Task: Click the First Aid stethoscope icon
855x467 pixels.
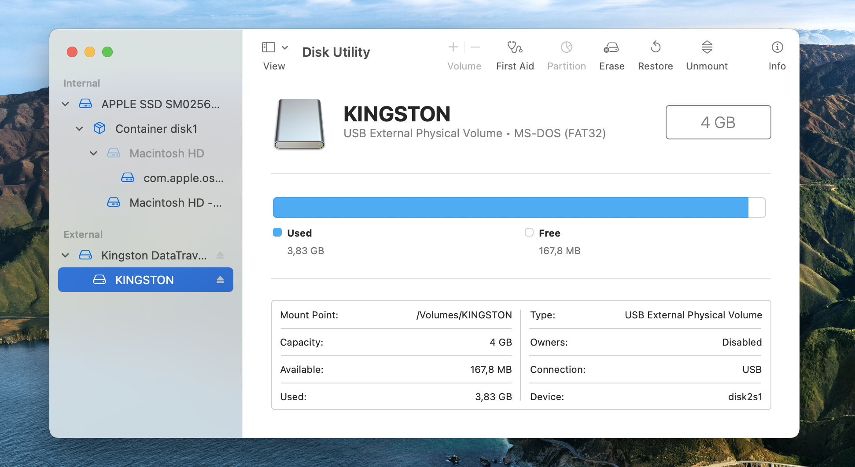Action: pyautogui.click(x=515, y=47)
